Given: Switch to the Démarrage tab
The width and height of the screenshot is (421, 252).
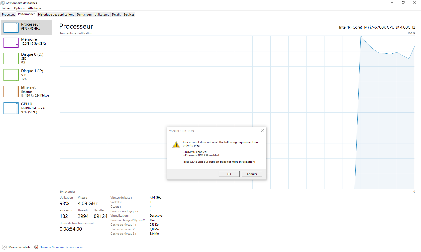Looking at the screenshot, I should 84,15.
